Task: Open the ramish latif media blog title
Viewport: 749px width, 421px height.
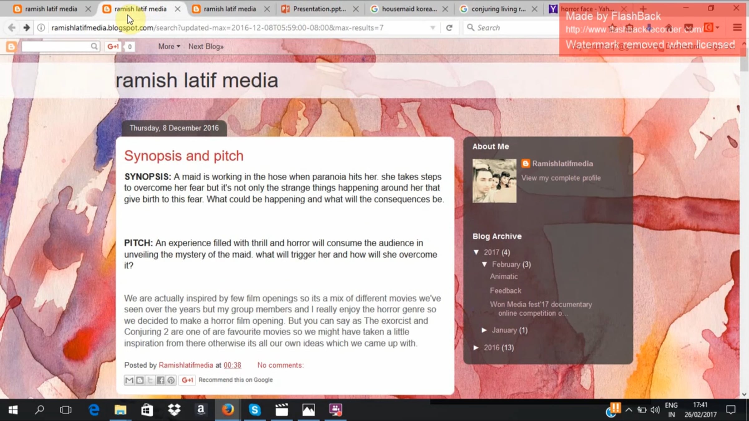Action: coord(197,80)
